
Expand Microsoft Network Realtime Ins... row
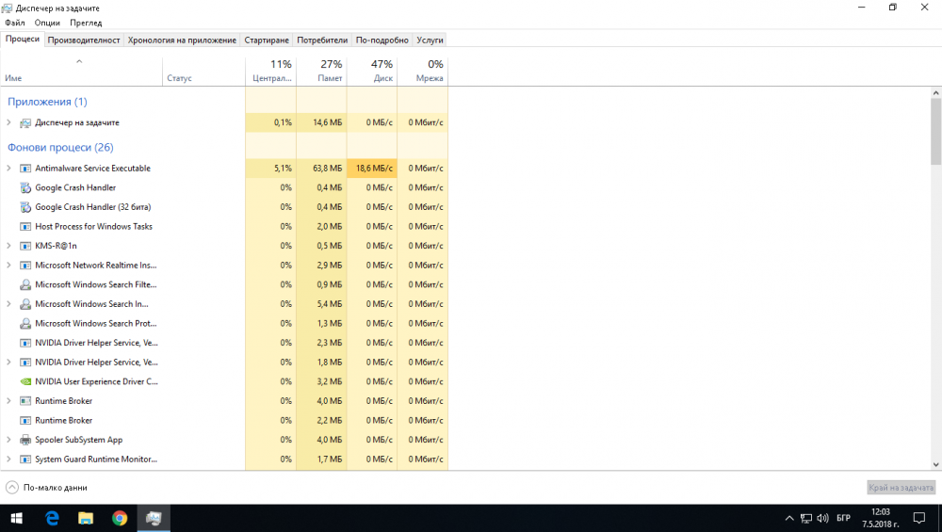coord(8,265)
